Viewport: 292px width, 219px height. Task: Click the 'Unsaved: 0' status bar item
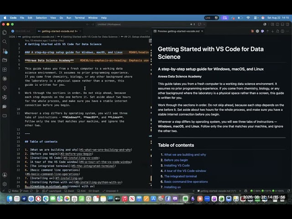(110, 191)
